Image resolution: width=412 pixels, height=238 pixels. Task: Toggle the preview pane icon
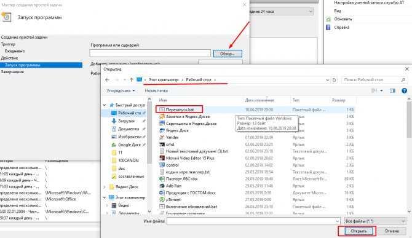[392, 90]
